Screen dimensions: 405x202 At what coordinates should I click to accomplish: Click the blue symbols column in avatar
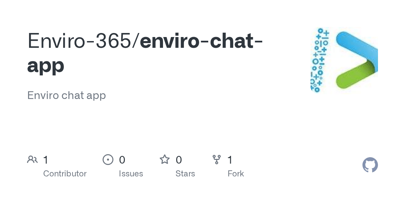tap(319, 60)
